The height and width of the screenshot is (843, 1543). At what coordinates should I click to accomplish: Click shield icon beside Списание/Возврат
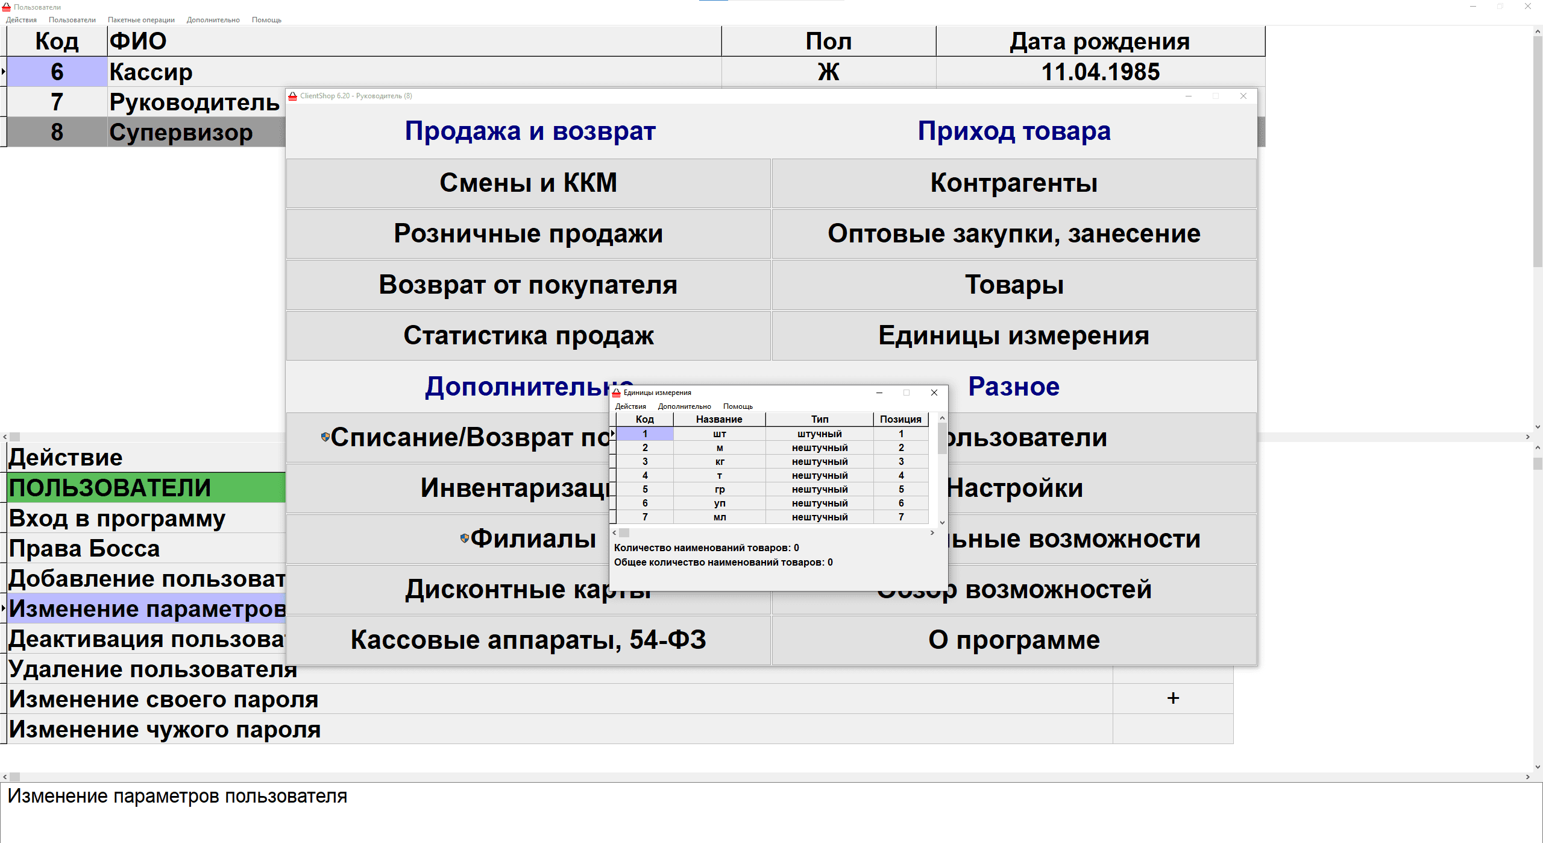(325, 437)
